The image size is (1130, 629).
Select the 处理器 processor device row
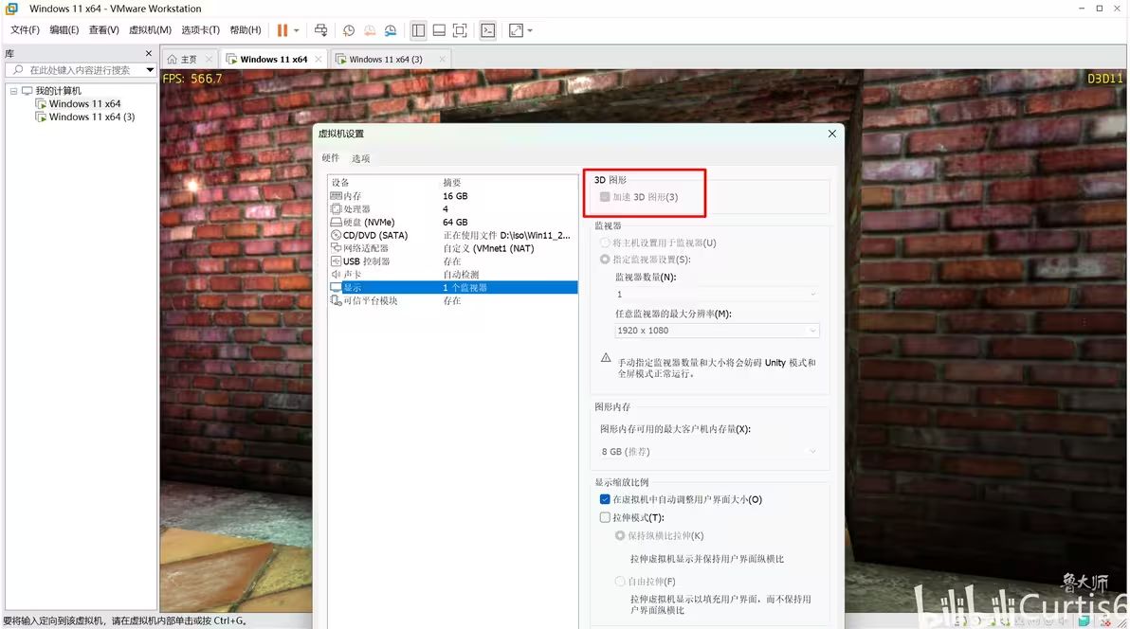452,209
